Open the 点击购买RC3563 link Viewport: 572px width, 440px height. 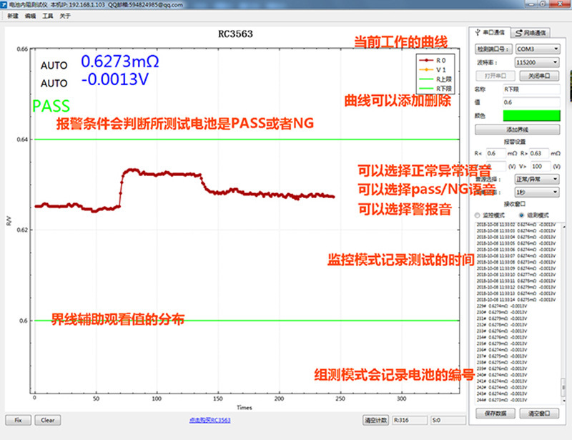coord(209,420)
